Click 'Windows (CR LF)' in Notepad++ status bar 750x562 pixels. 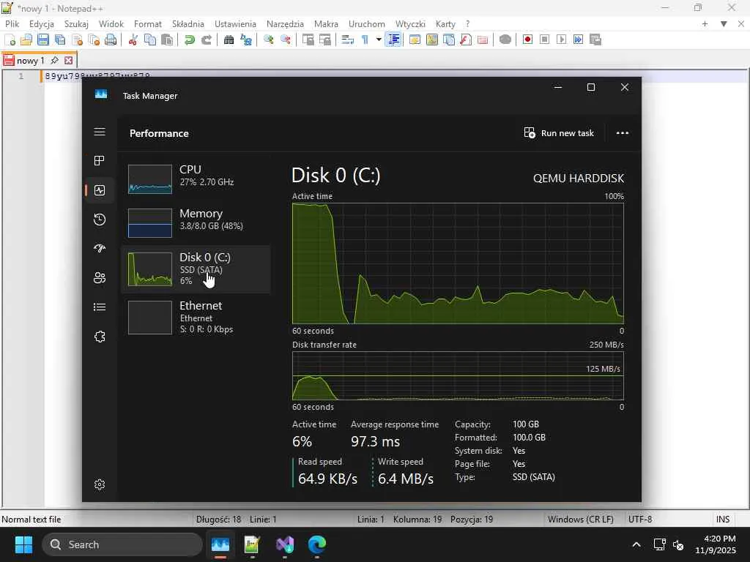[x=580, y=519]
